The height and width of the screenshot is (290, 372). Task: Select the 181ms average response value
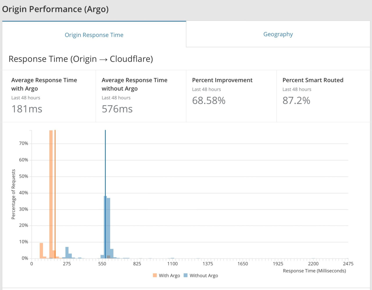(x=27, y=109)
